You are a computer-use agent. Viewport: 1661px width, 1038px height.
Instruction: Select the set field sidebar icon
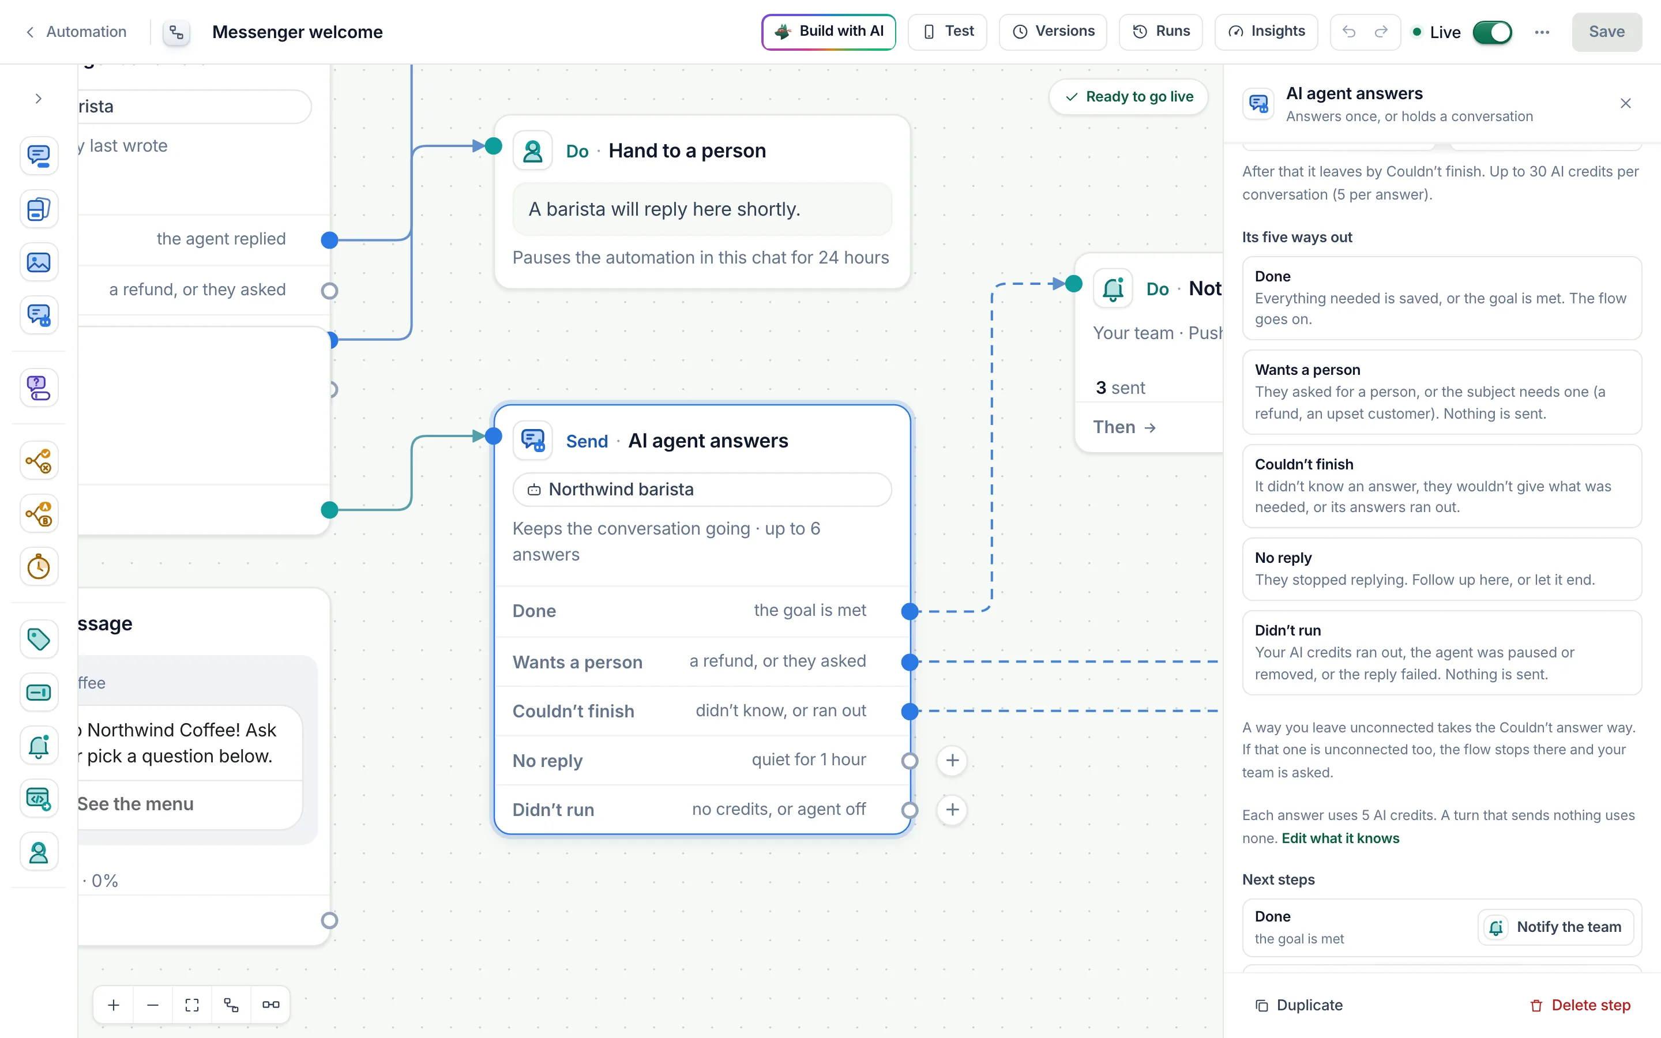pyautogui.click(x=39, y=692)
